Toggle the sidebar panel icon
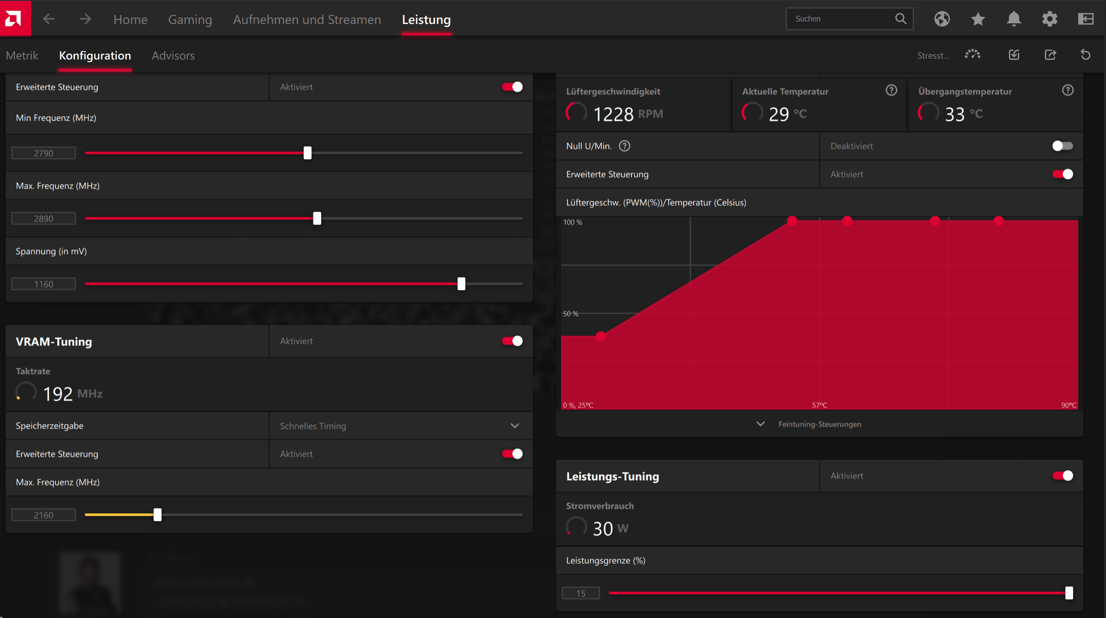Screen dimensions: 1106x618 pyautogui.click(x=1085, y=19)
